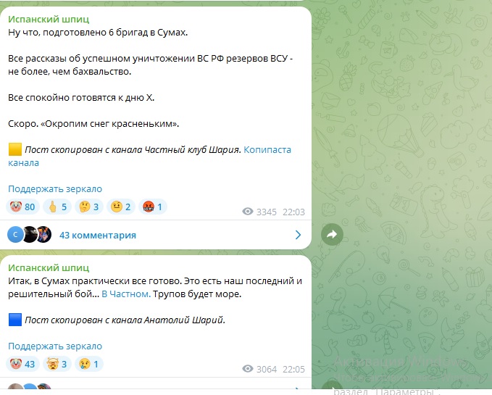The height and width of the screenshot is (395, 492).
Task: Open the 43 комментария thread
Action: (x=98, y=235)
